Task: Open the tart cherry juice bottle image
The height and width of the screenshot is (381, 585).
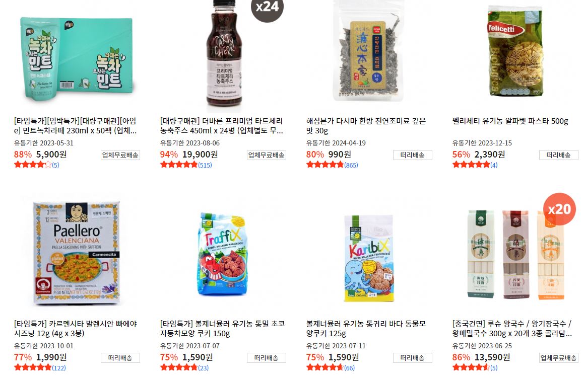Action: [x=224, y=54]
